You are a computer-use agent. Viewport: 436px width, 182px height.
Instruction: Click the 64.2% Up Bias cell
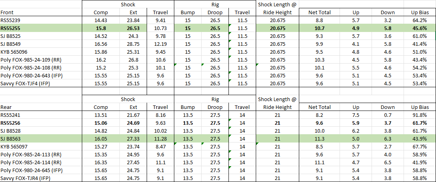tap(419, 20)
